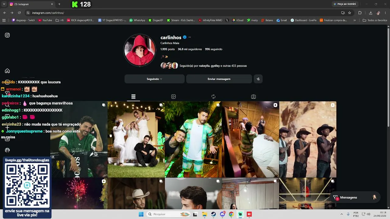Open Chrome profile avatar
The image size is (390, 219).
tap(378, 13)
